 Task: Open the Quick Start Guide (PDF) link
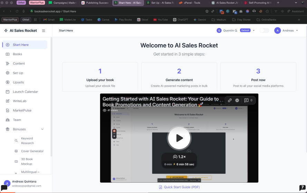[x=179, y=187]
